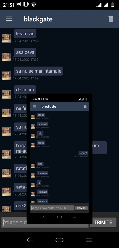Image resolution: width=119 pixels, height=248 pixels.
Task: Tap the 'afisat' message in the overlay
Action: tap(40, 115)
